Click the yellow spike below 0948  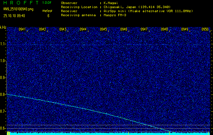pyautogui.click(x=169, y=133)
